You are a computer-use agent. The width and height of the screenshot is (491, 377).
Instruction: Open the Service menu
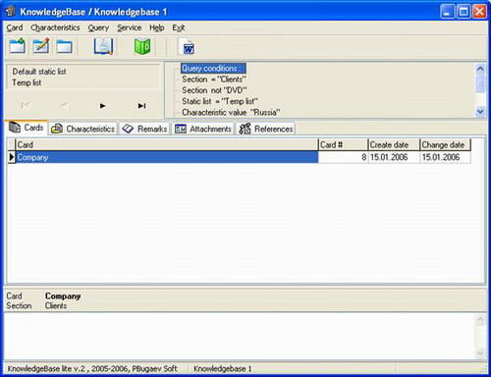(x=129, y=27)
